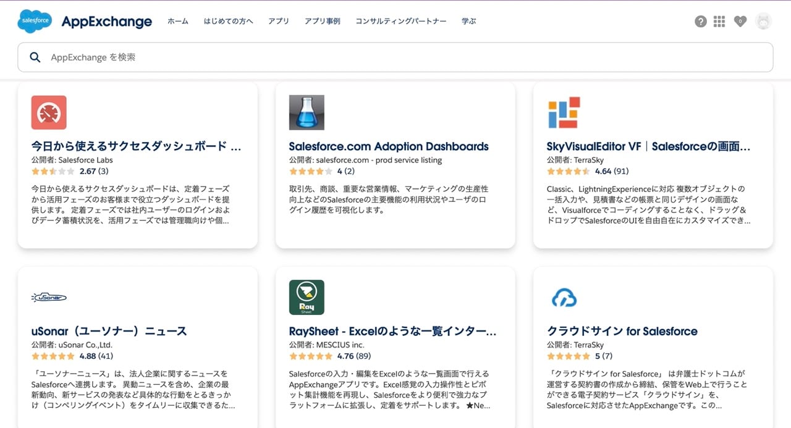Viewport: 791px width, 428px height.
Task: Open the uSonar（ユーソナー）ニュース title
Action: [x=109, y=331]
